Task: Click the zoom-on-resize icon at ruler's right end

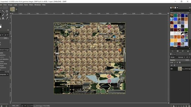Action: pyautogui.click(x=168, y=13)
